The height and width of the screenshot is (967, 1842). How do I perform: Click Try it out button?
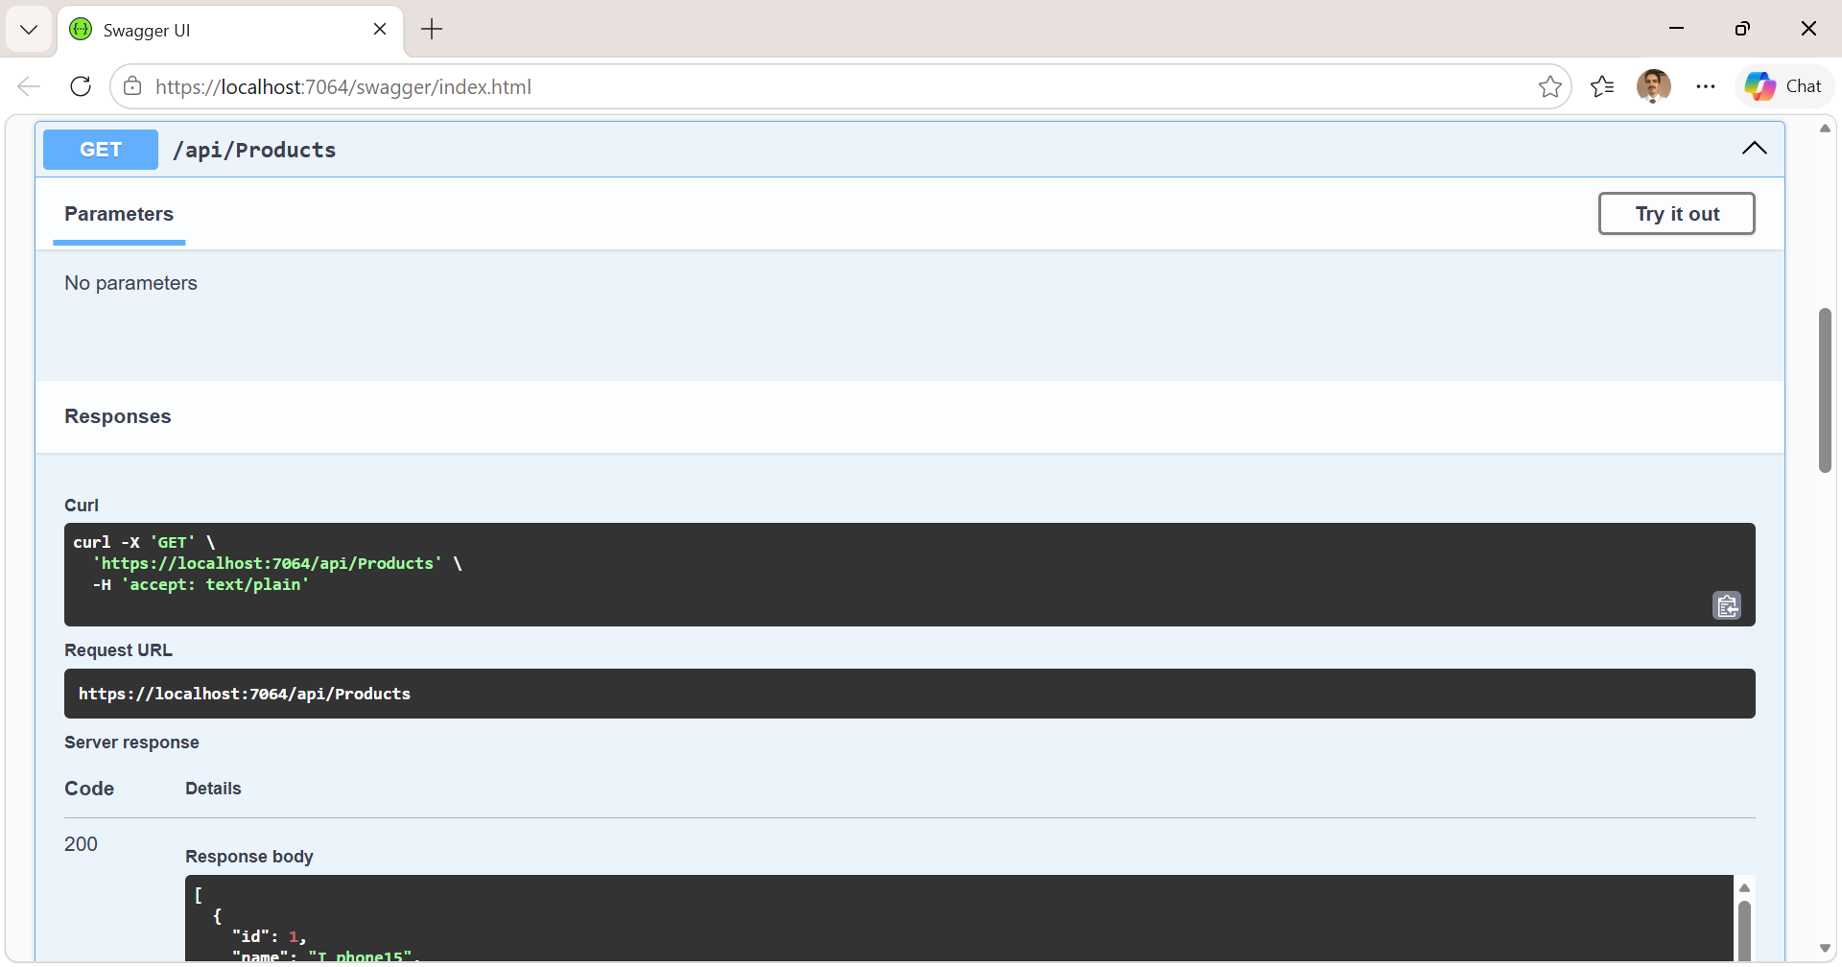click(1676, 214)
